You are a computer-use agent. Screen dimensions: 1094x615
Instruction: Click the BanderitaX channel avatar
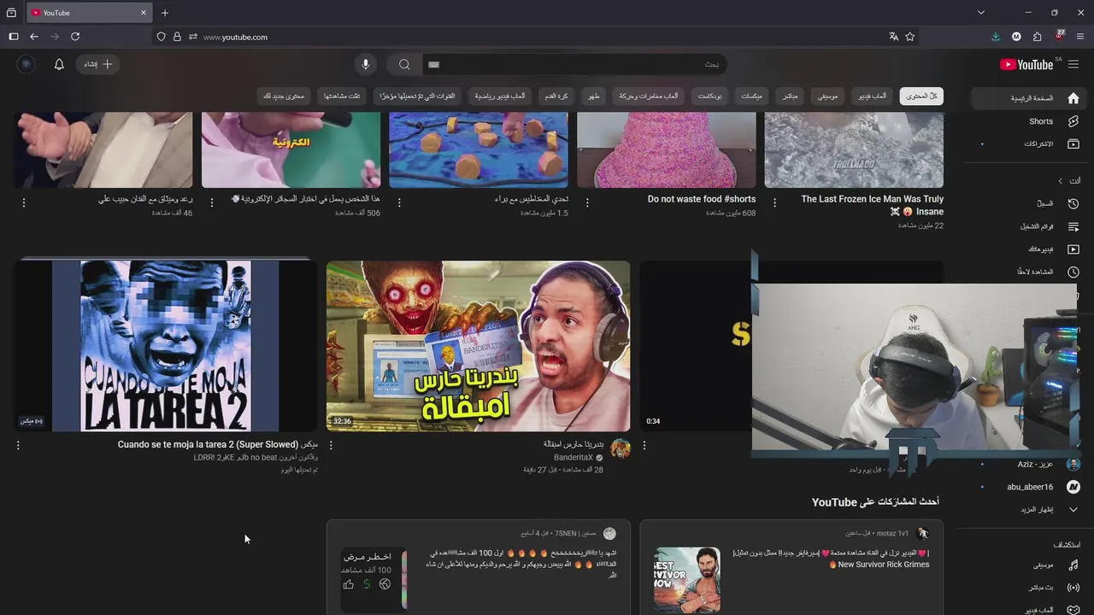[621, 449]
